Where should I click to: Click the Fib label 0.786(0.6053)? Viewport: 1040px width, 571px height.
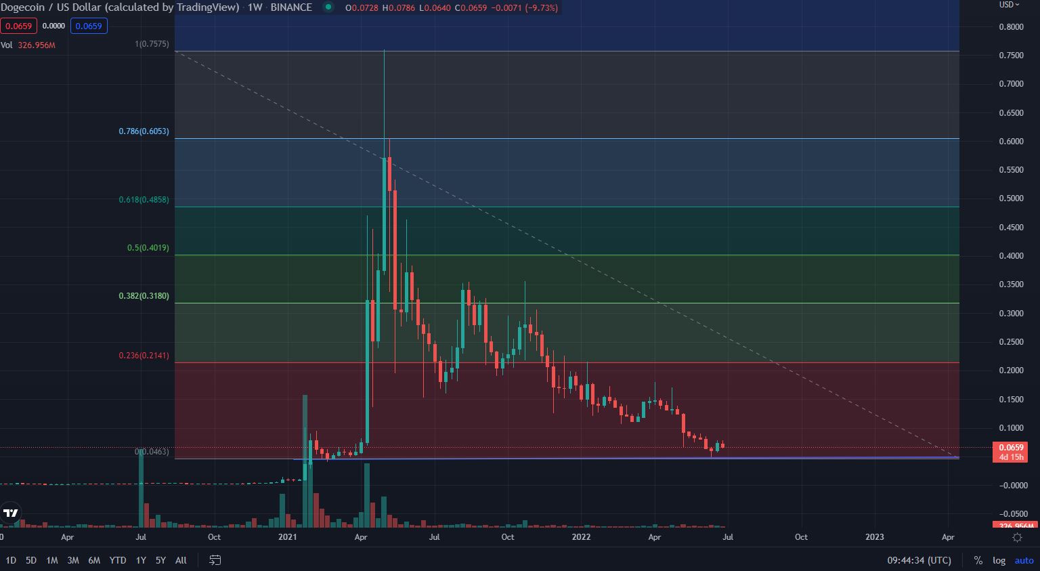click(x=144, y=131)
